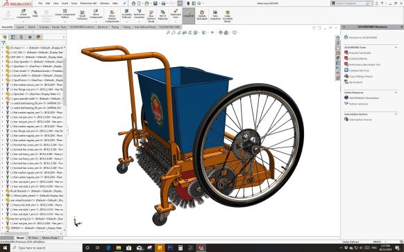Open the Assembly Features tool
The width and height of the screenshot is (404, 252).
126,14
